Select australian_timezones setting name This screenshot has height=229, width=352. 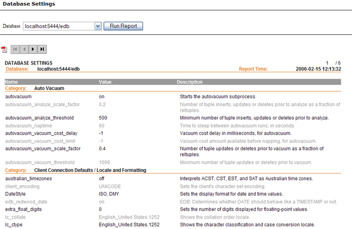click(29, 179)
